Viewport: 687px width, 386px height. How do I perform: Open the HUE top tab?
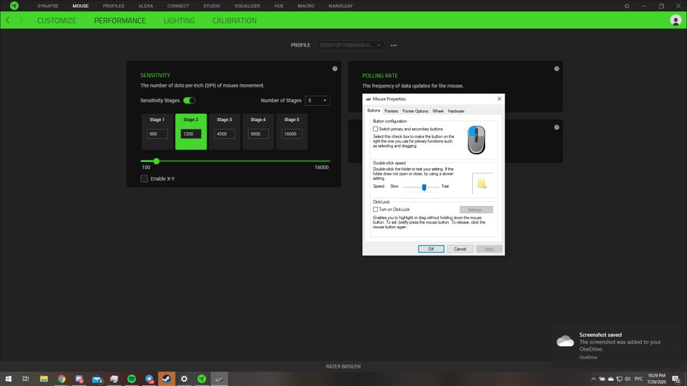tap(279, 6)
